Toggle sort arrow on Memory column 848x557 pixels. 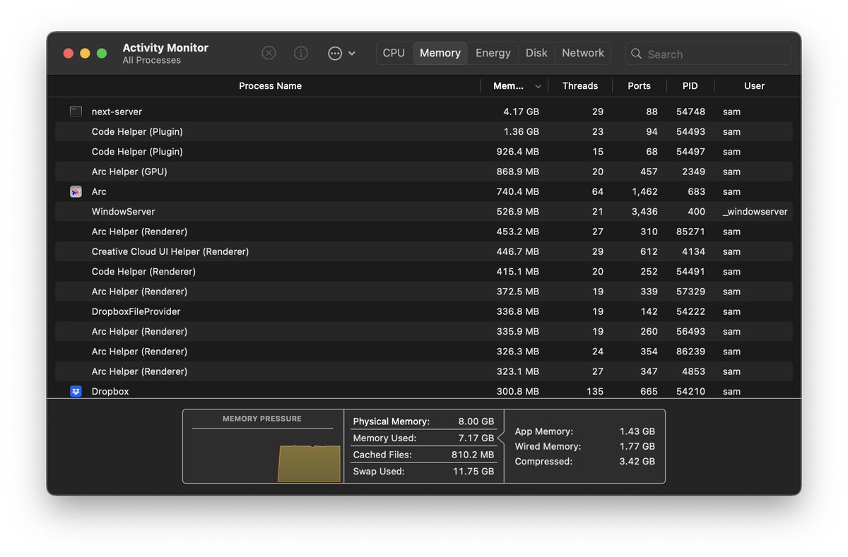coord(538,86)
